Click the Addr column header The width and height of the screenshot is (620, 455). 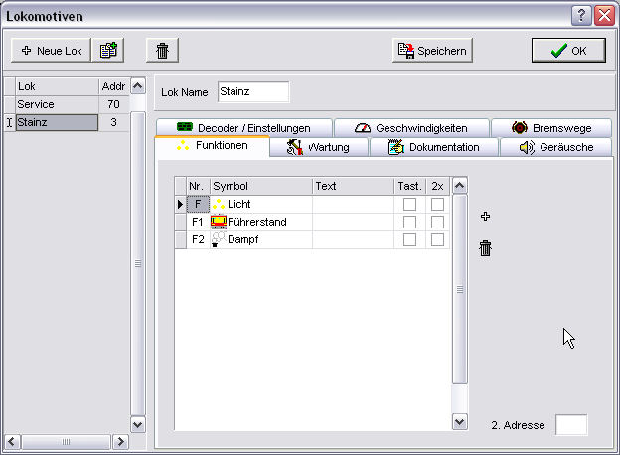tap(114, 86)
